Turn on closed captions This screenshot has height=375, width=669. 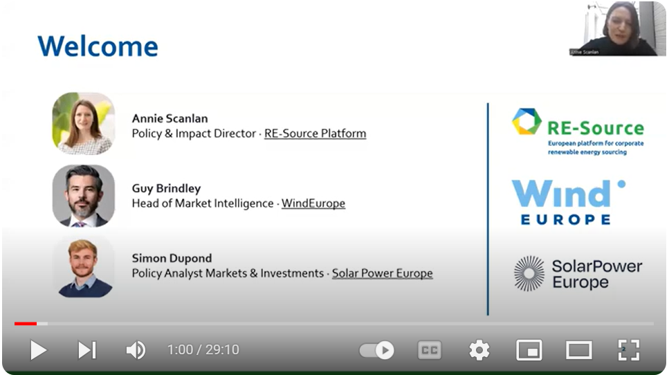(429, 350)
